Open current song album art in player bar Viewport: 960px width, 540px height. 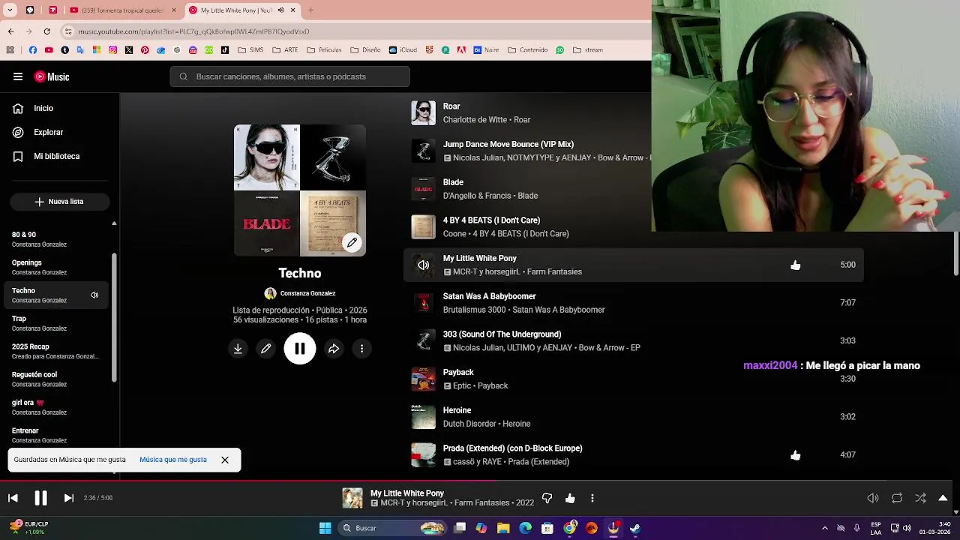[352, 498]
